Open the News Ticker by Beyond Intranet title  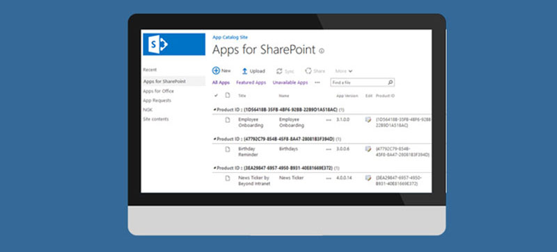pos(254,180)
